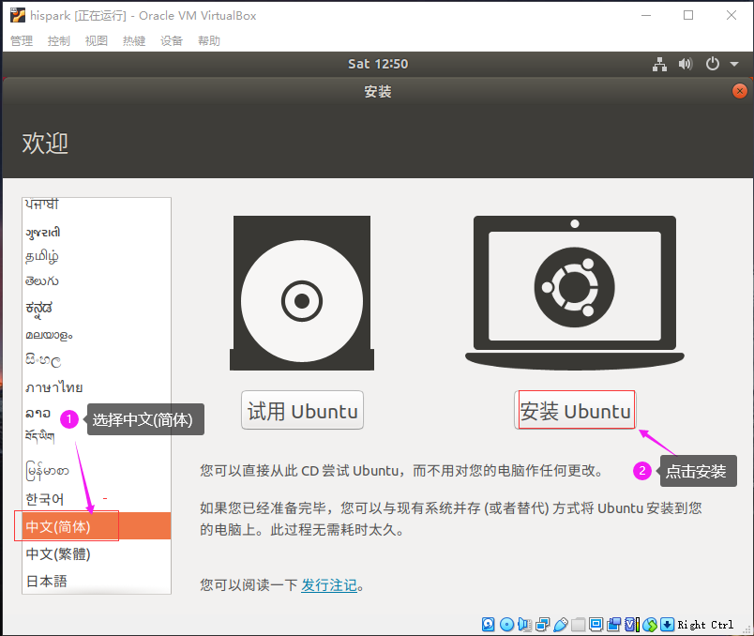
Task: Click the hard disk activity icon in status bar
Action: click(489, 625)
